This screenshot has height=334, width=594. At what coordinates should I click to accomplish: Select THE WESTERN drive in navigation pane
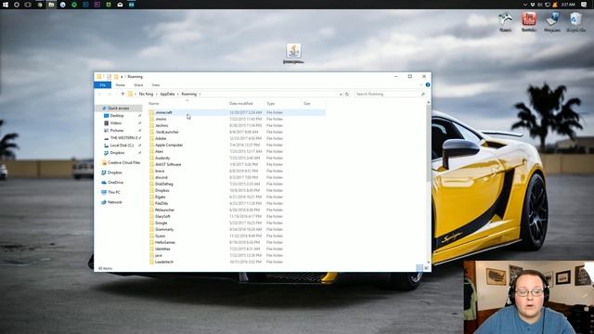123,138
